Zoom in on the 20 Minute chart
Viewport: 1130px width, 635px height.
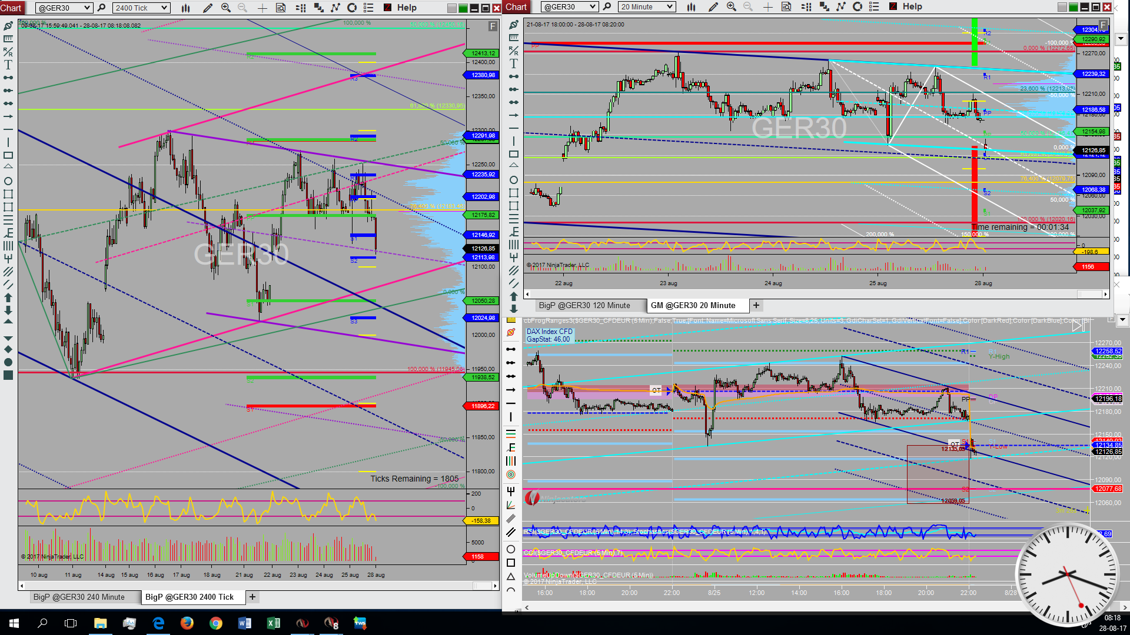731,7
